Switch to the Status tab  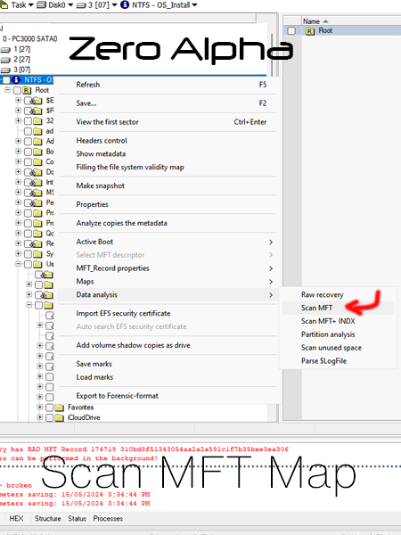[77, 519]
